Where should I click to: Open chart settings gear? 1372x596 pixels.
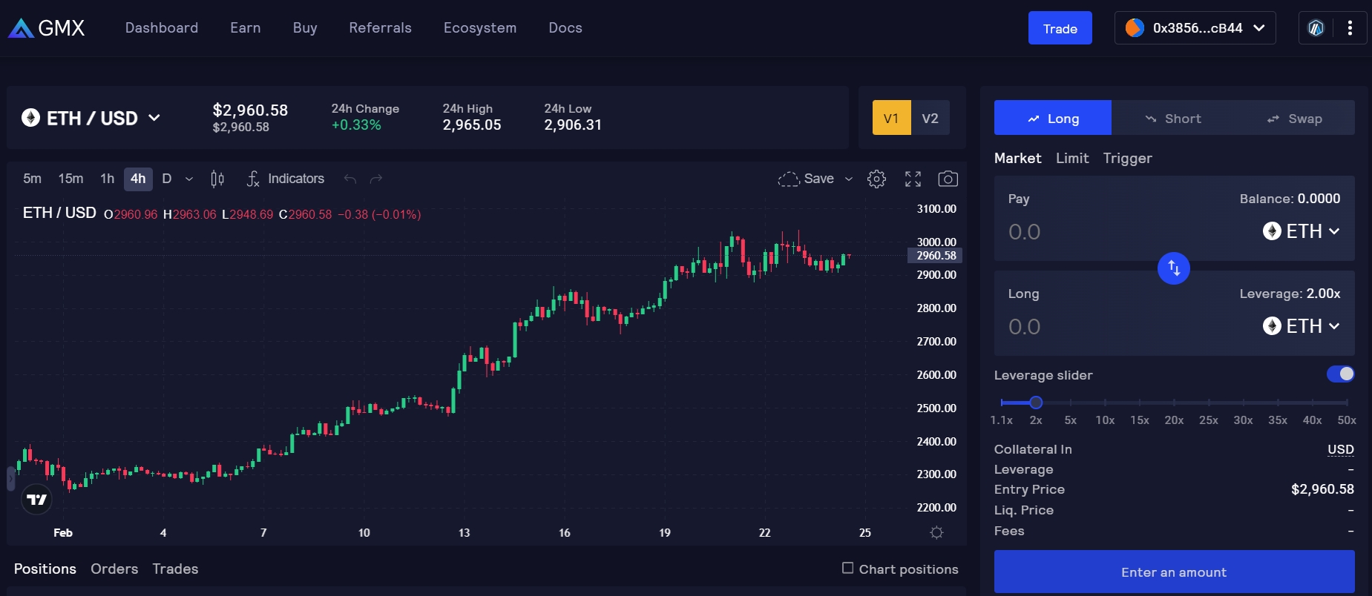(x=876, y=179)
